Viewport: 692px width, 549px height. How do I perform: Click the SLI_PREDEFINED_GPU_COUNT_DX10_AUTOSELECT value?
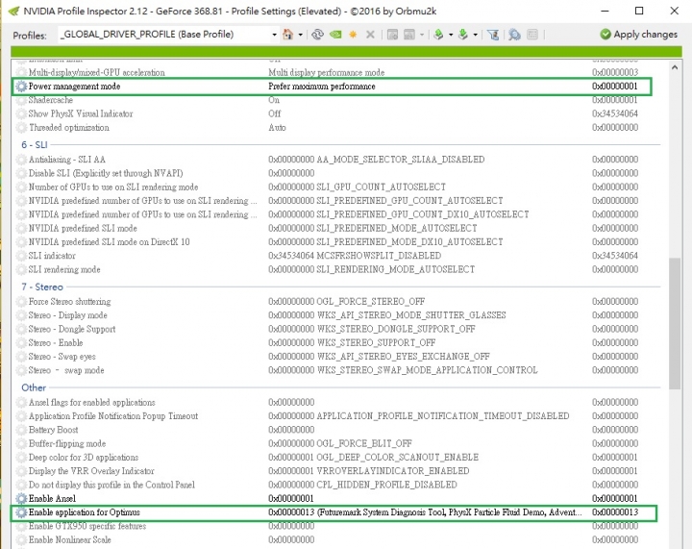coord(423,214)
